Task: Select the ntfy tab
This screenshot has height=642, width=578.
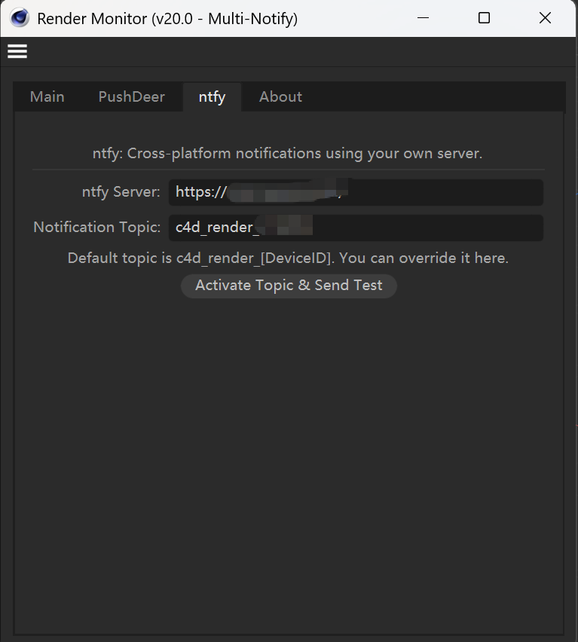Action: 212,97
